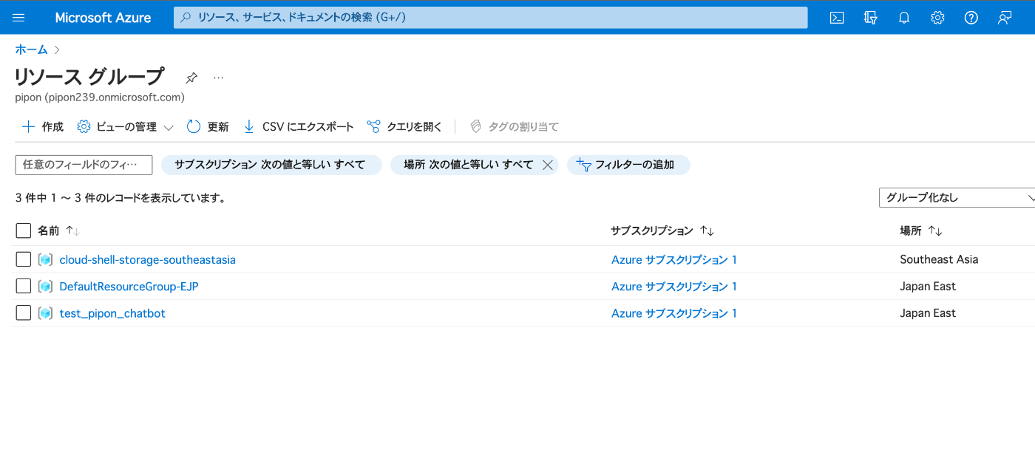Viewport: 1035px width, 458px height.
Task: Open DefaultResourceGroup-EJP resource group
Action: click(129, 287)
